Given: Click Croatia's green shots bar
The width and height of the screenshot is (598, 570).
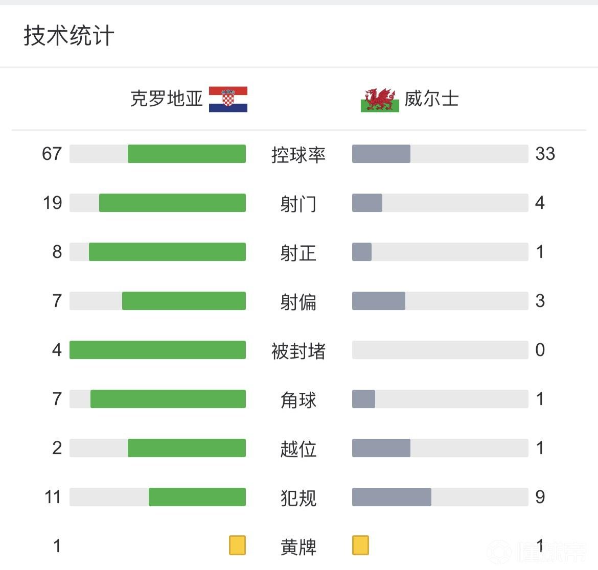Looking at the screenshot, I should tap(172, 203).
